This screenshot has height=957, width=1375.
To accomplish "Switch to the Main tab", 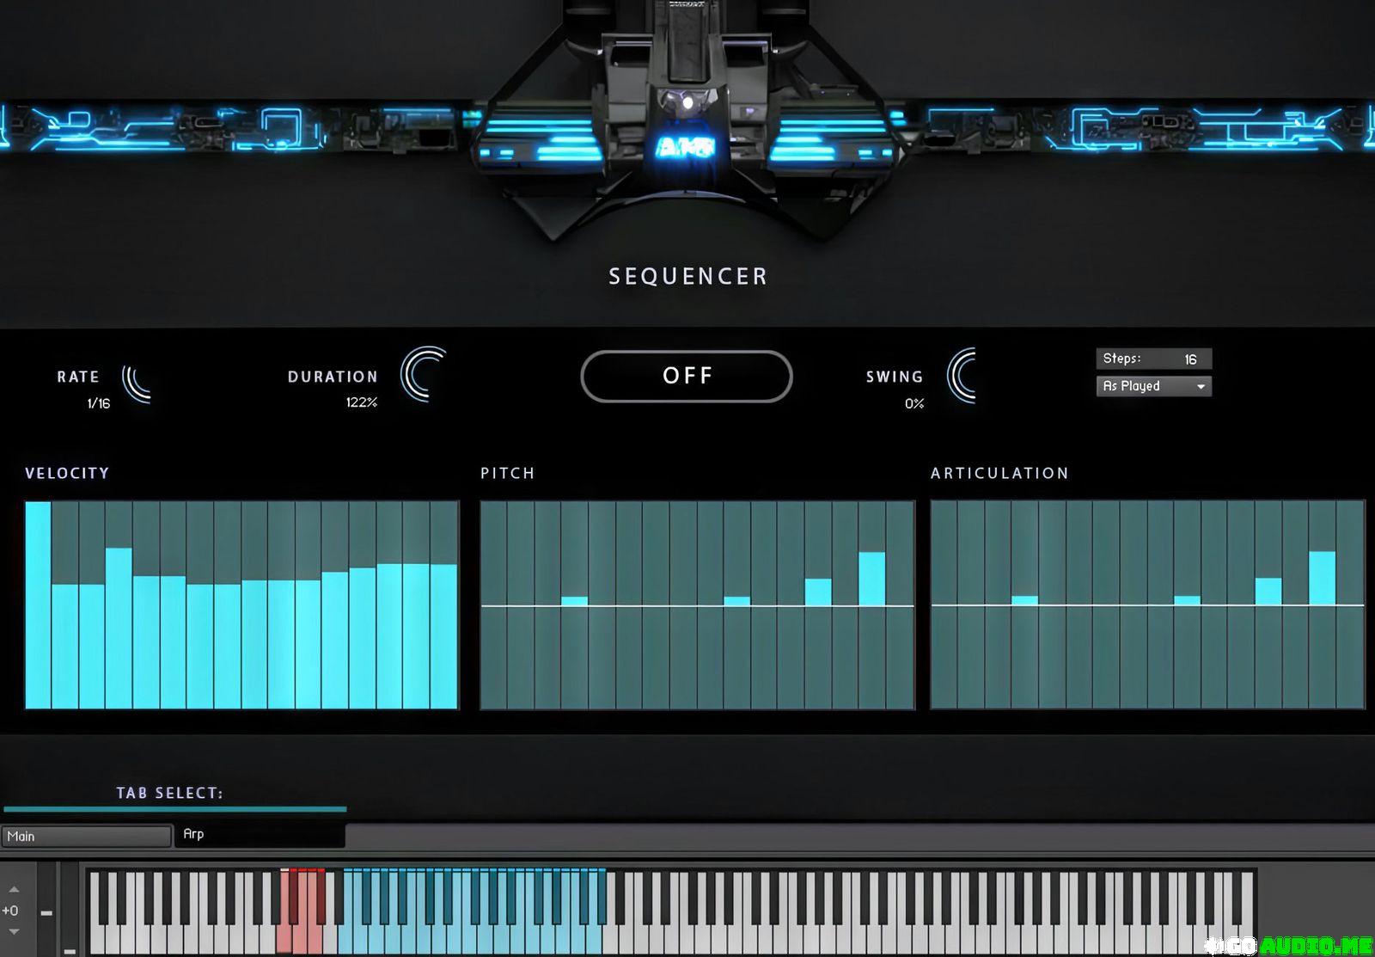I will tap(86, 836).
